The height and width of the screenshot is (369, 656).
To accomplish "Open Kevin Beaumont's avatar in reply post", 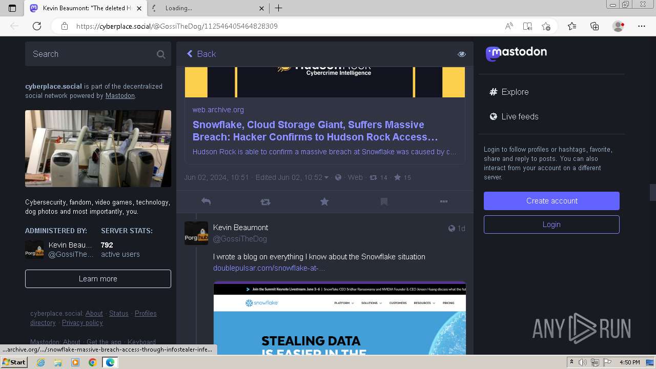I will [x=196, y=233].
